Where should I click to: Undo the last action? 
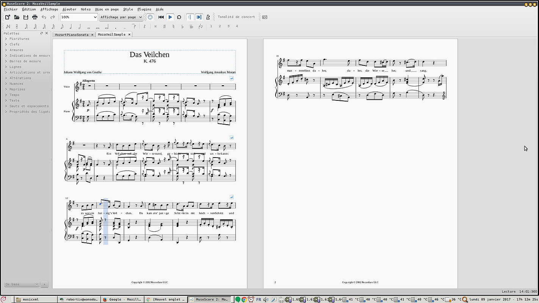pos(44,17)
